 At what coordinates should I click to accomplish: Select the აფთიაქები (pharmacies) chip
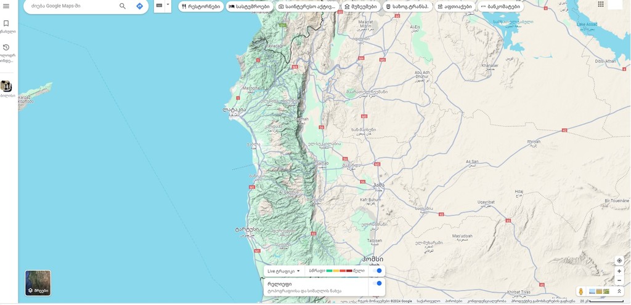(455, 6)
